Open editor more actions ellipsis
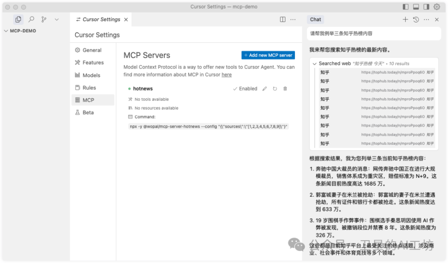The width and height of the screenshot is (448, 263). tap(293, 19)
